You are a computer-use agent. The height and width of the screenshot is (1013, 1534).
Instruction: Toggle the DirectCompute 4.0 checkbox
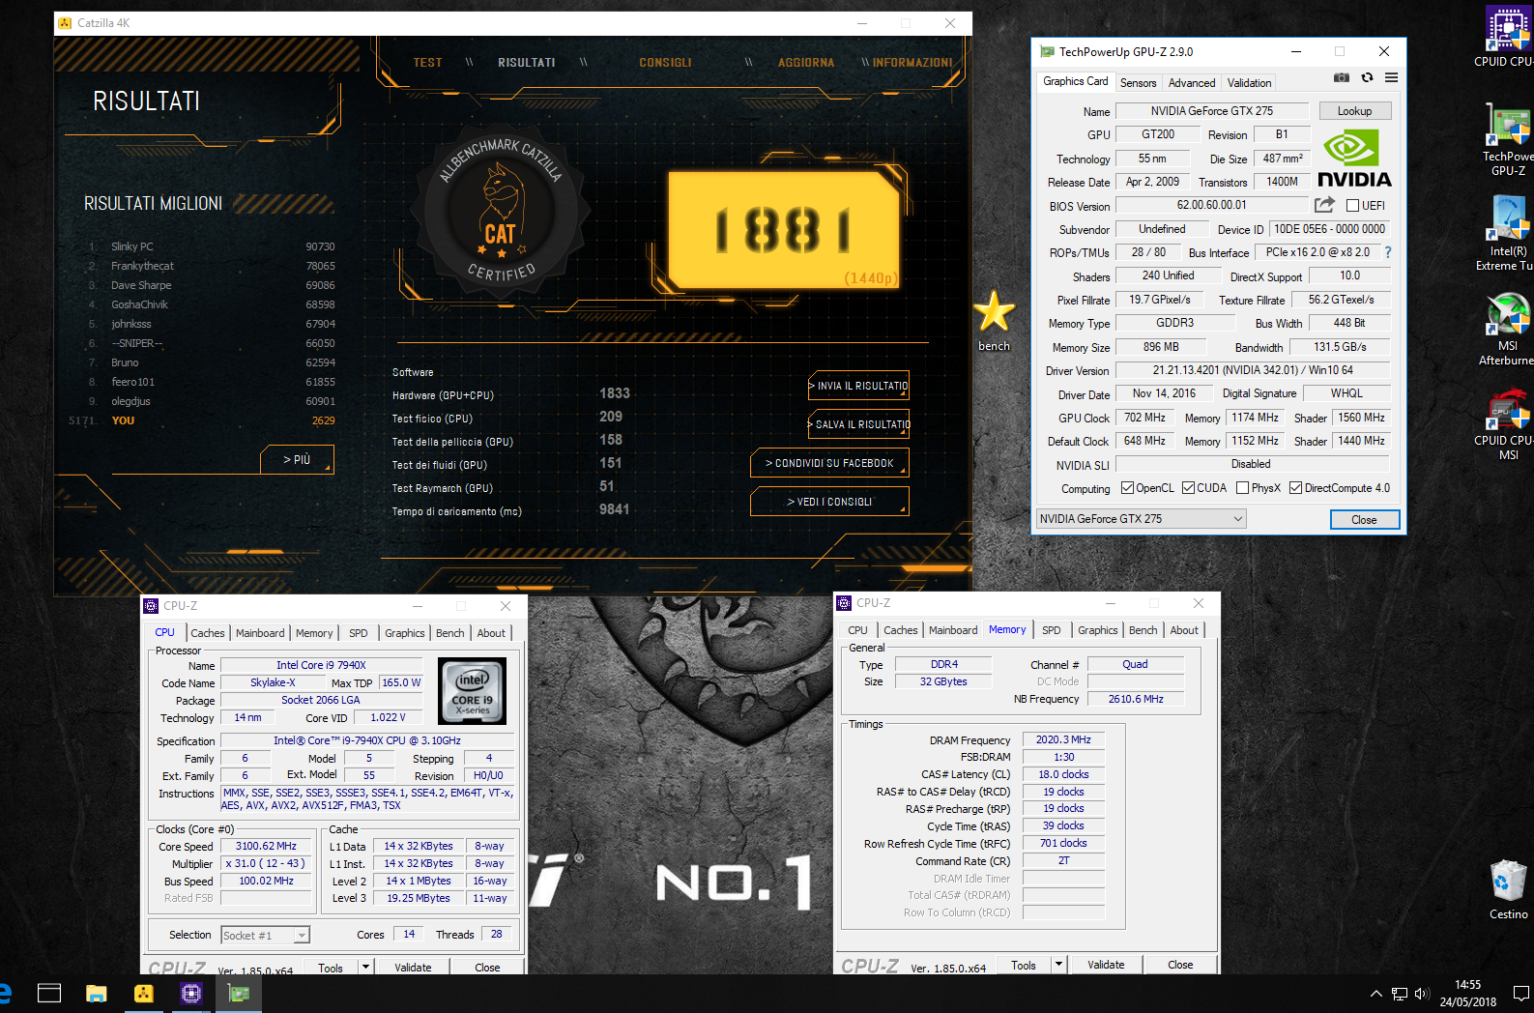point(1296,488)
